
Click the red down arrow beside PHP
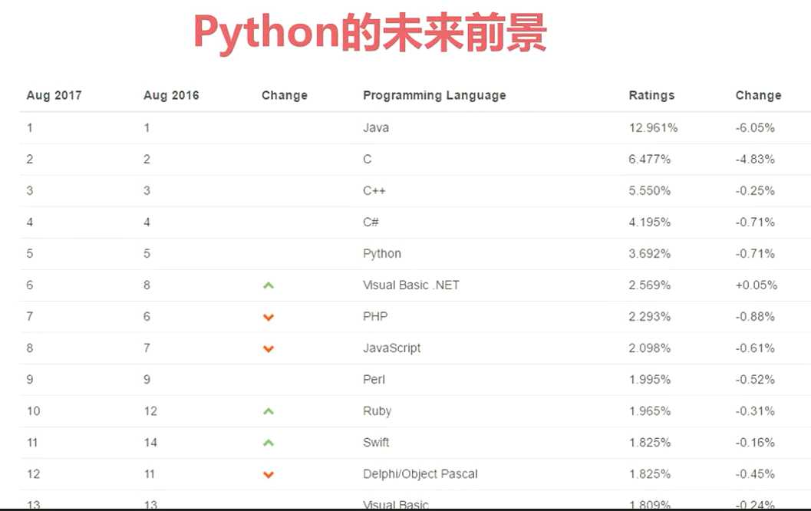269,317
